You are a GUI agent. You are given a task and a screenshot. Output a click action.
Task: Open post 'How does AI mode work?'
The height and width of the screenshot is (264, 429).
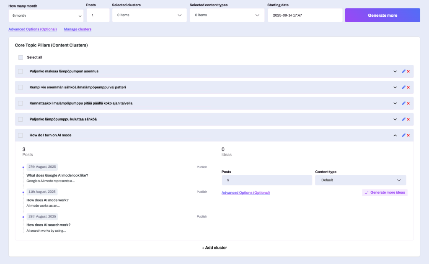(48, 200)
